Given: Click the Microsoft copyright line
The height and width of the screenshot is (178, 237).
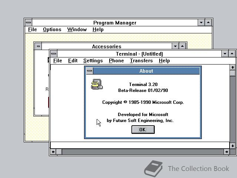Looking at the screenshot, I should (x=143, y=102).
